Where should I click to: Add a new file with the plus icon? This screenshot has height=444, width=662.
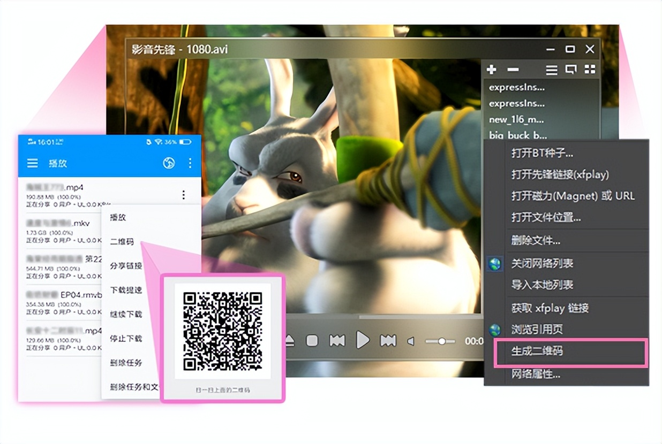[492, 70]
